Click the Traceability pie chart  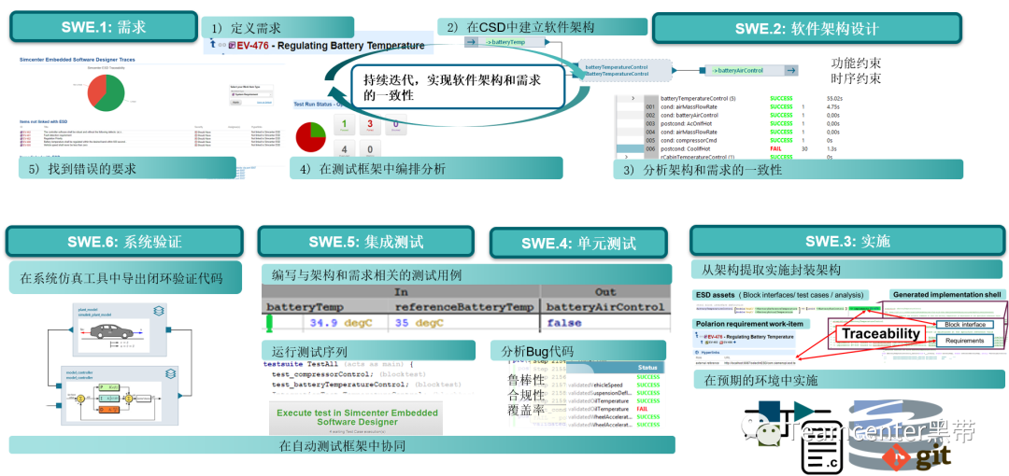(x=107, y=91)
